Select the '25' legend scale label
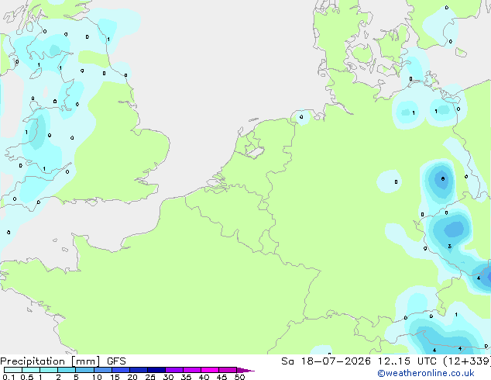This screenshot has height=380, width=491. pos(150,377)
